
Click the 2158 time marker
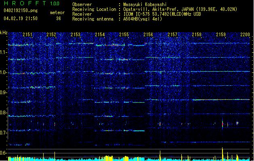[197, 35]
